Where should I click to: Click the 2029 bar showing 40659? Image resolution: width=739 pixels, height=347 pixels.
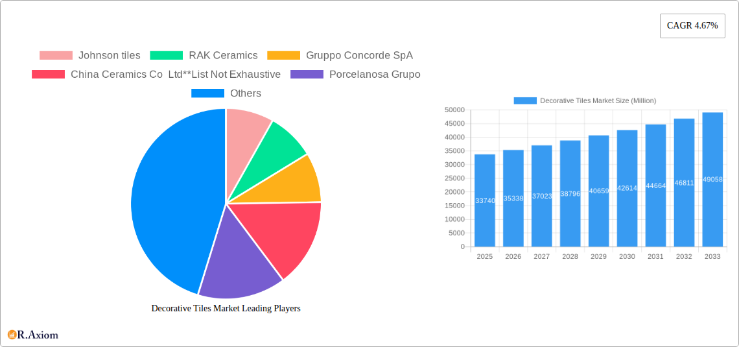(x=598, y=191)
